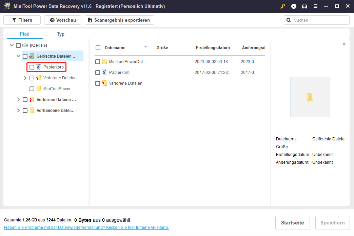Click the K: NTFS drive icon
354x236 pixels.
[25, 45]
